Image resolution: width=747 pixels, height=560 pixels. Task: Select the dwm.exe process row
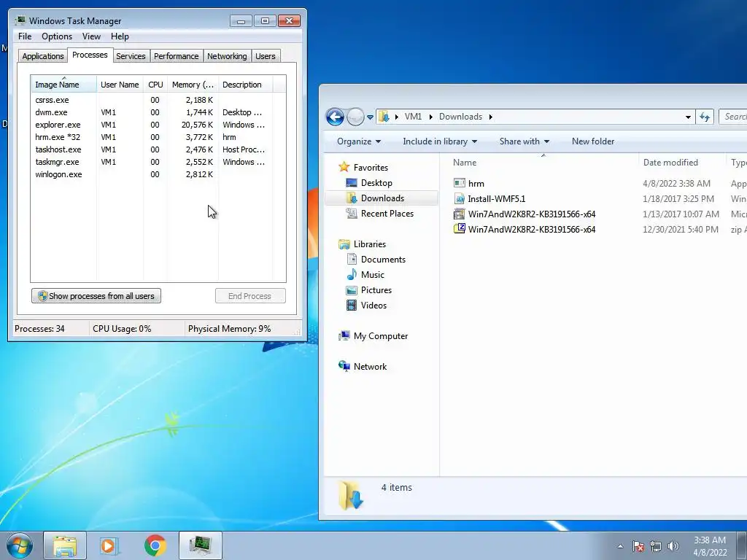[x=152, y=112]
